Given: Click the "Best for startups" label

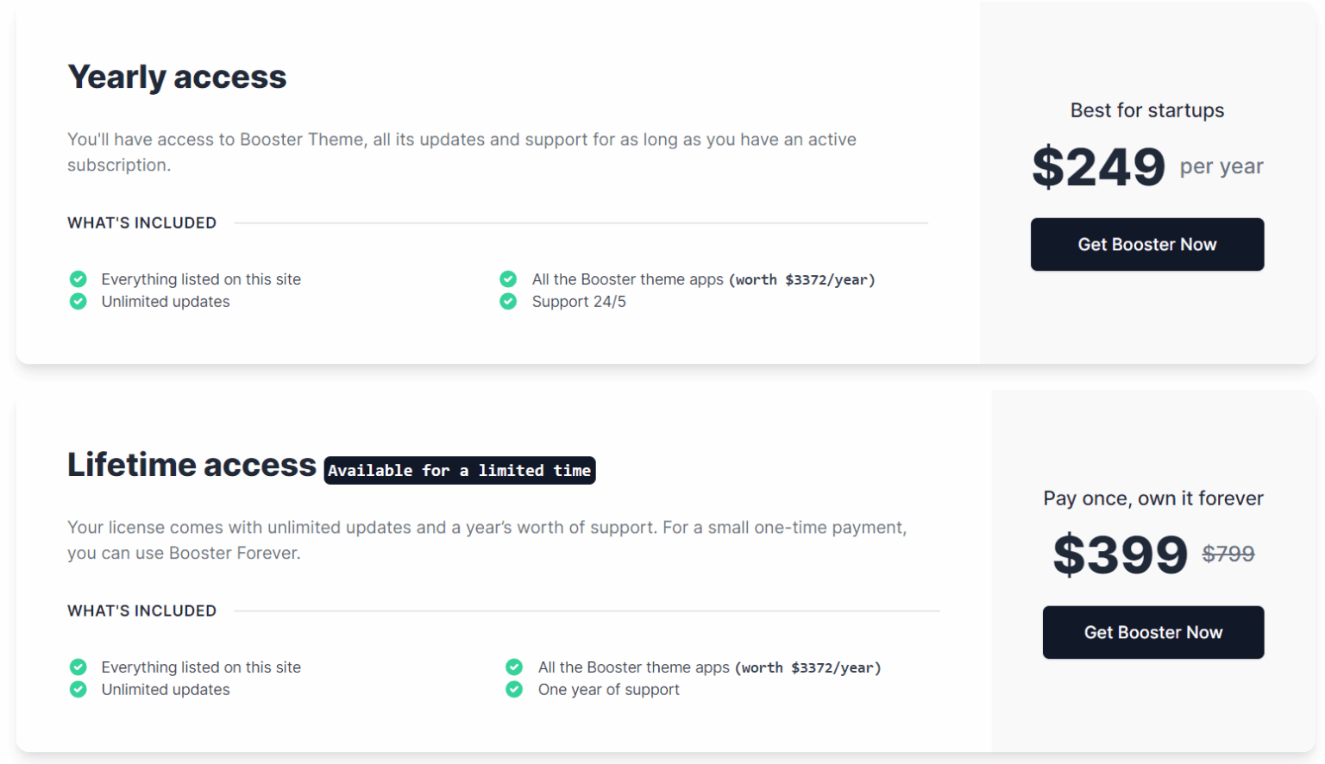Looking at the screenshot, I should tap(1146, 110).
